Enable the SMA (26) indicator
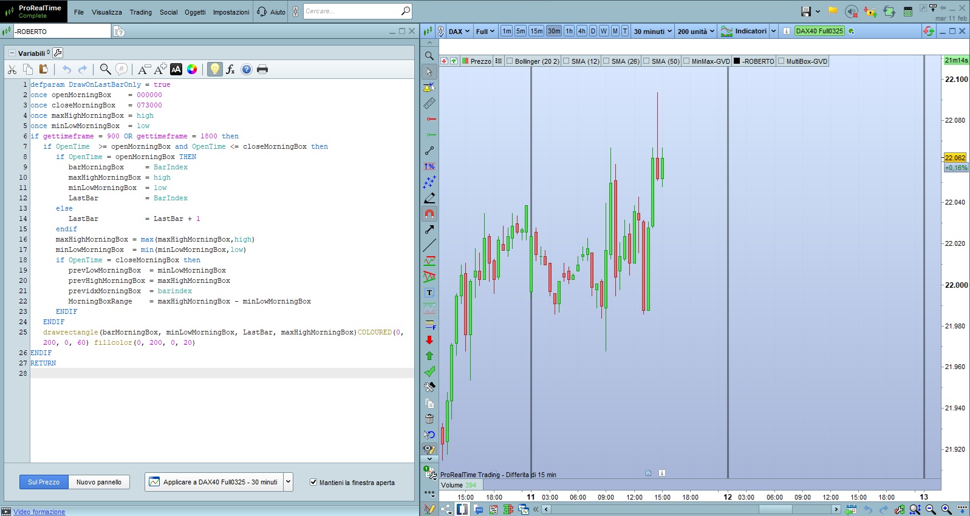The height and width of the screenshot is (516, 970). (606, 61)
